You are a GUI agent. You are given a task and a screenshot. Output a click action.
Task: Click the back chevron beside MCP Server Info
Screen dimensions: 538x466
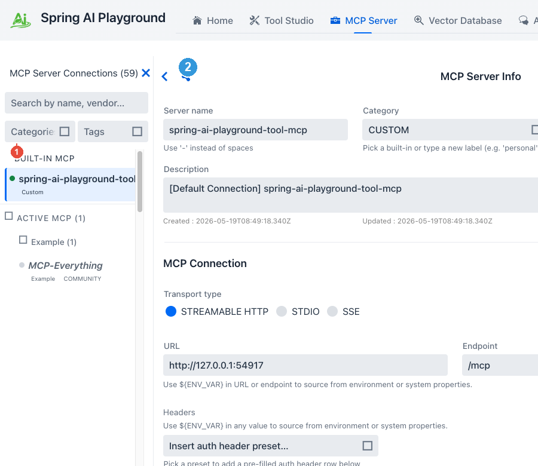coord(165,76)
